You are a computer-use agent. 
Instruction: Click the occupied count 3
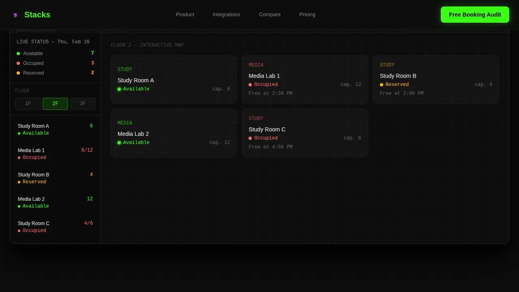92,63
